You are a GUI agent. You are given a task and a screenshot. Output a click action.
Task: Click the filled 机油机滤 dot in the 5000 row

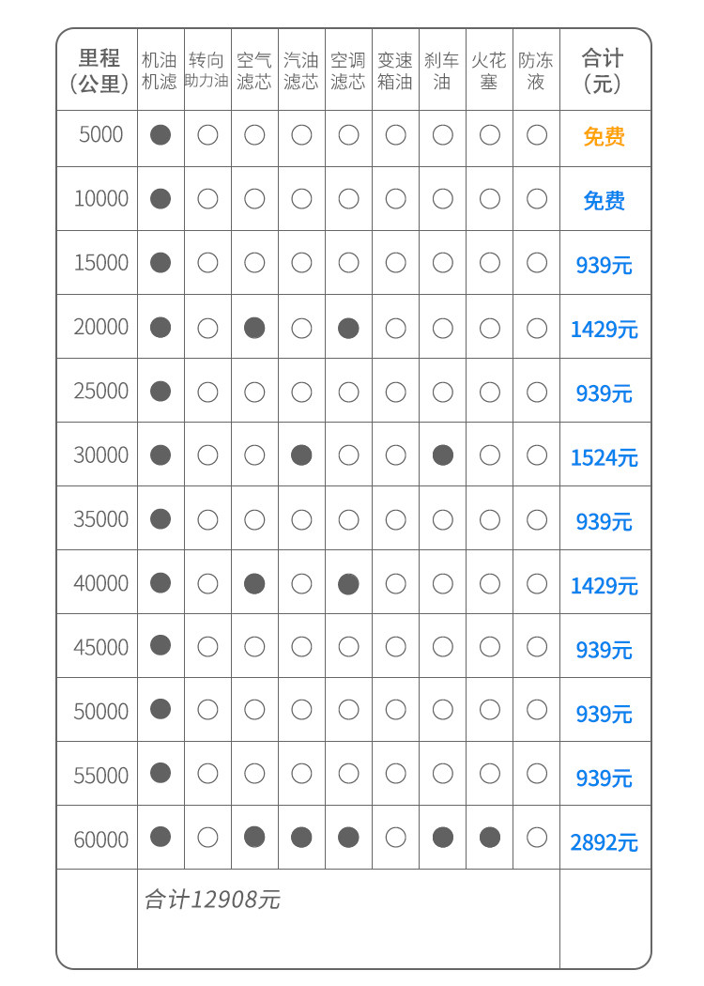click(x=161, y=134)
